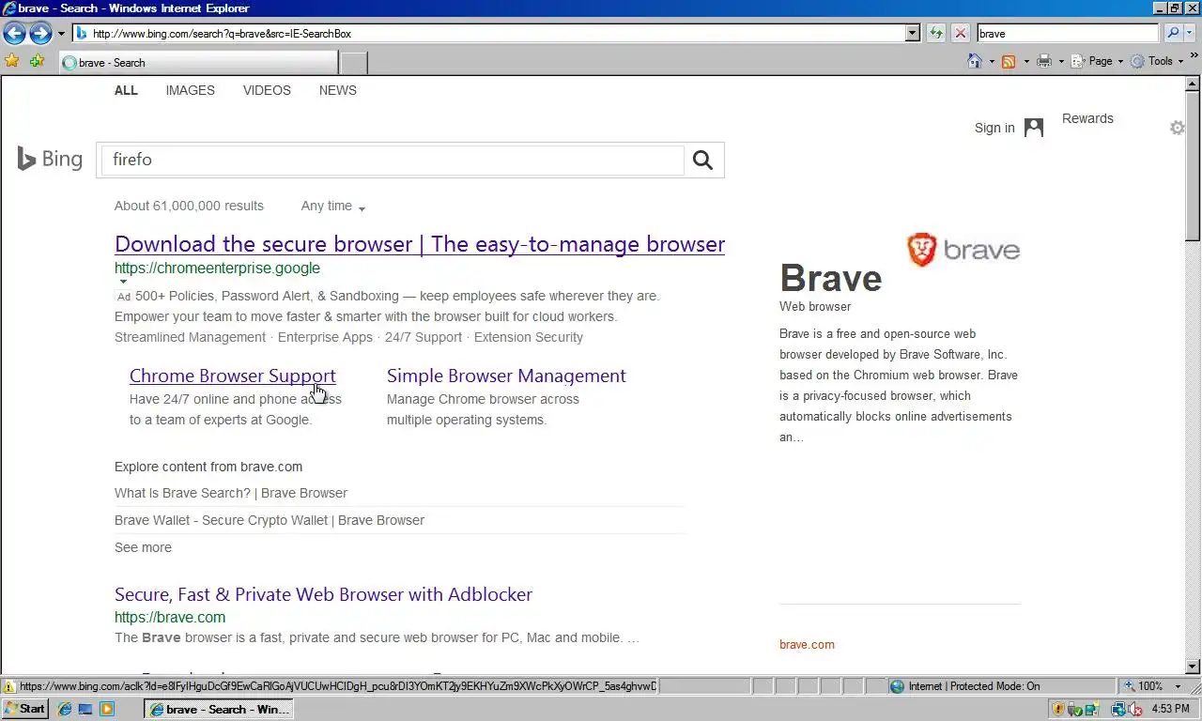The width and height of the screenshot is (1202, 721).
Task: Click the IE search toolbar field containing 'brave'
Action: pos(1068,34)
